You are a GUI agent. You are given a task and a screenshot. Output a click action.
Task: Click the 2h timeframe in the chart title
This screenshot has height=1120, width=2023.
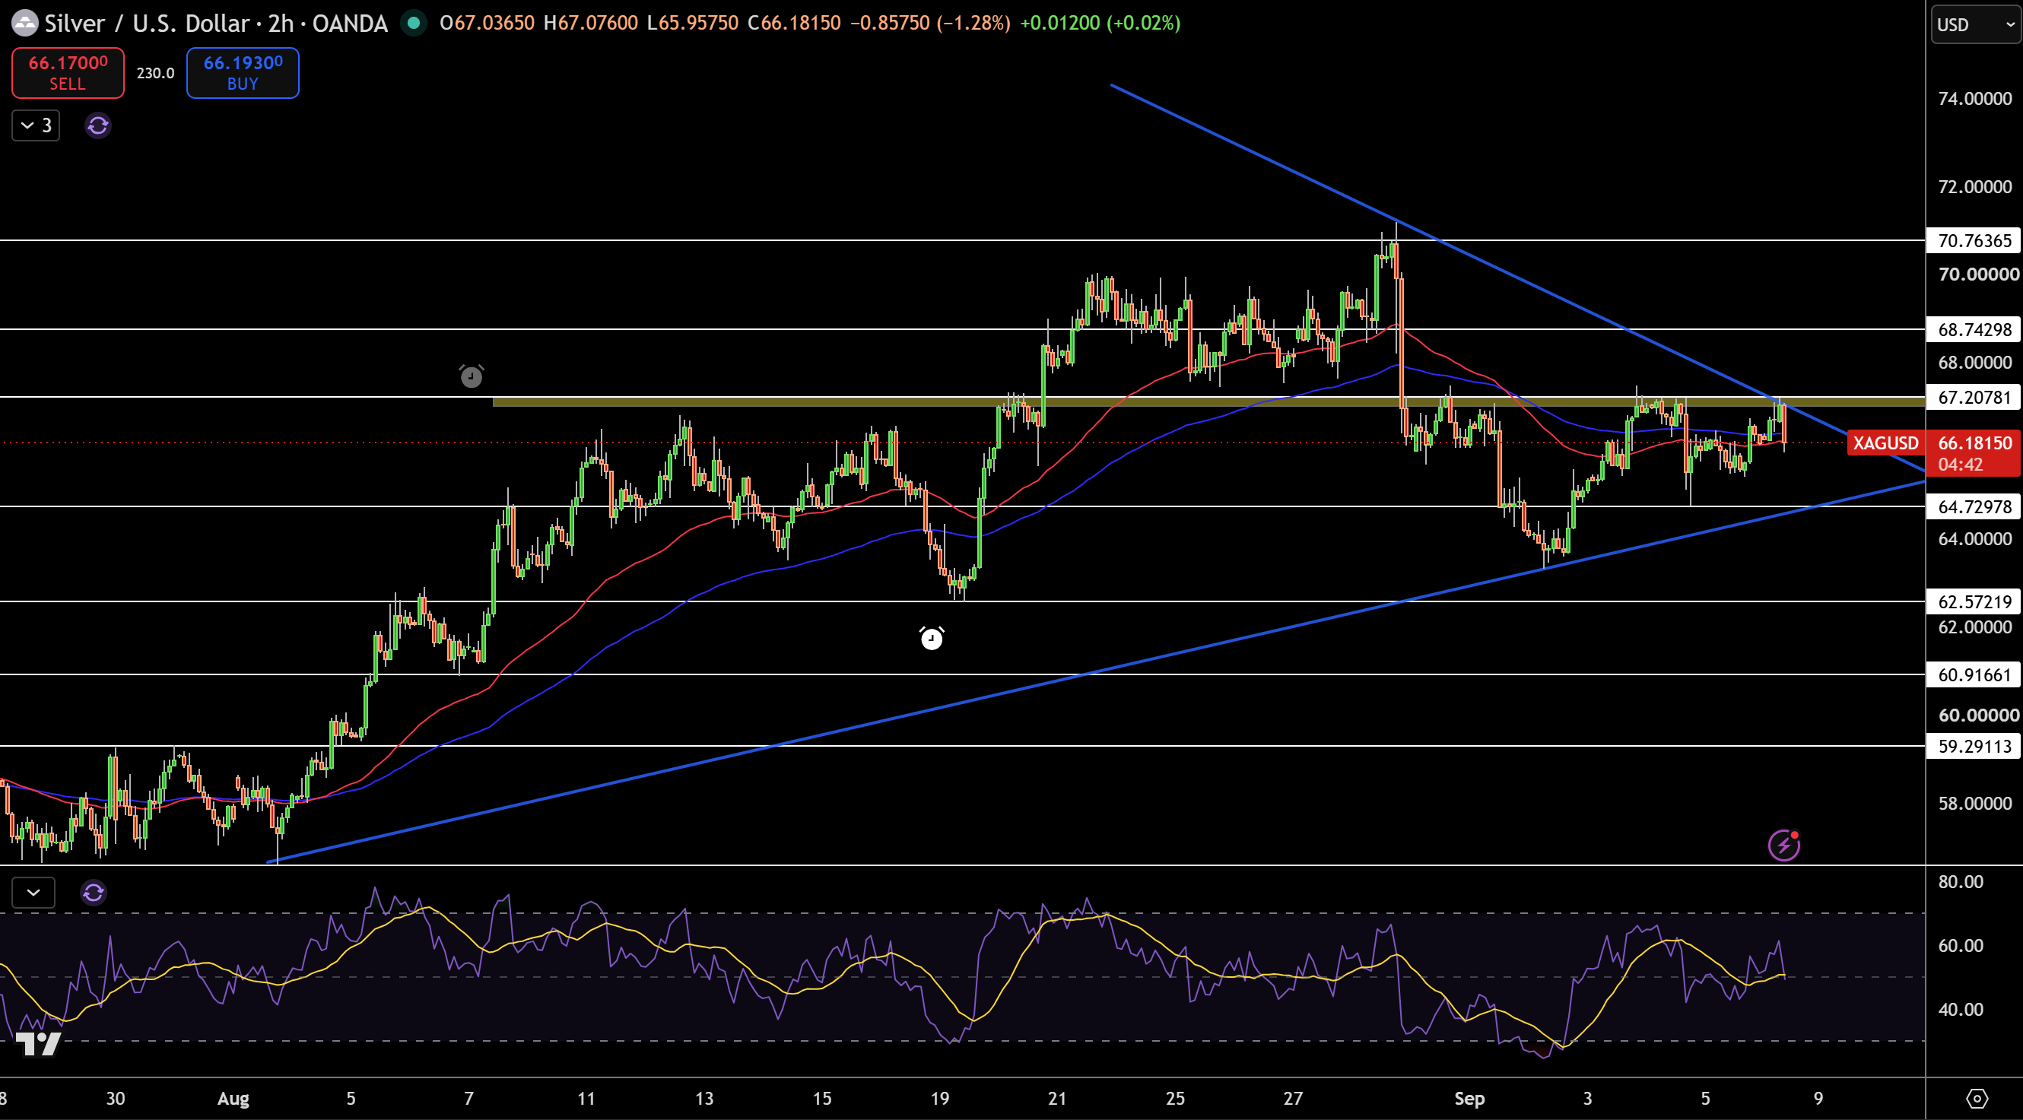coord(281,23)
